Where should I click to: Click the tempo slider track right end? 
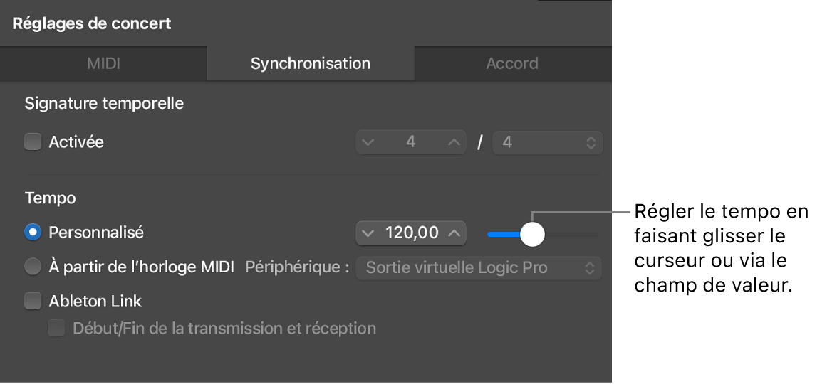tap(596, 234)
